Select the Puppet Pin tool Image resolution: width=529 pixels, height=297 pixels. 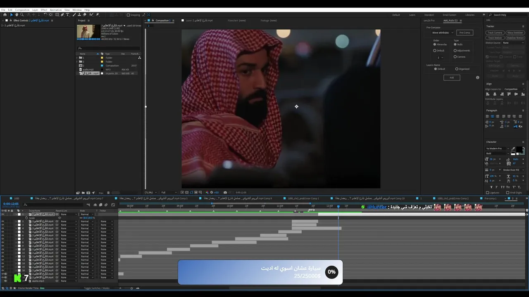coord(98,15)
